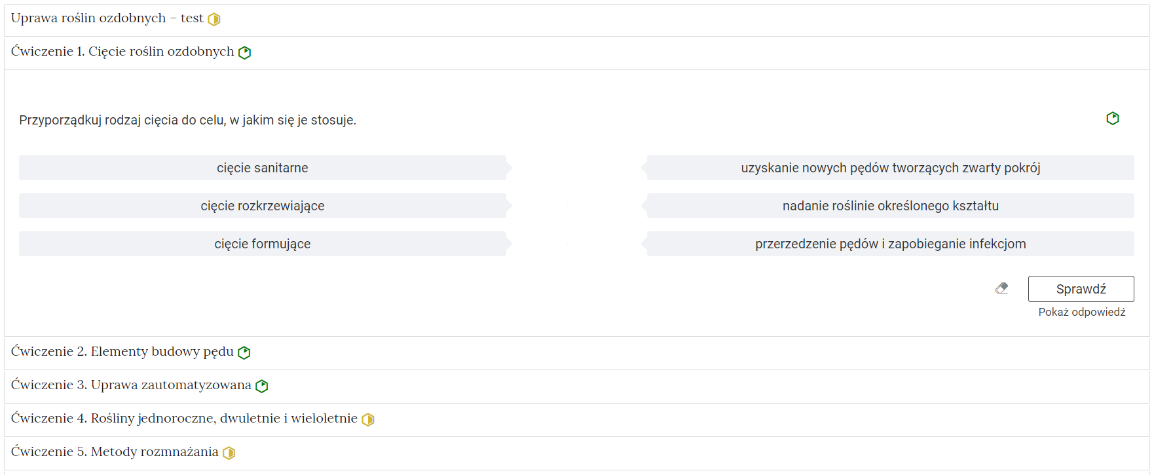Click green hexagon icon next to Ćwiczenie 2

pos(244,353)
